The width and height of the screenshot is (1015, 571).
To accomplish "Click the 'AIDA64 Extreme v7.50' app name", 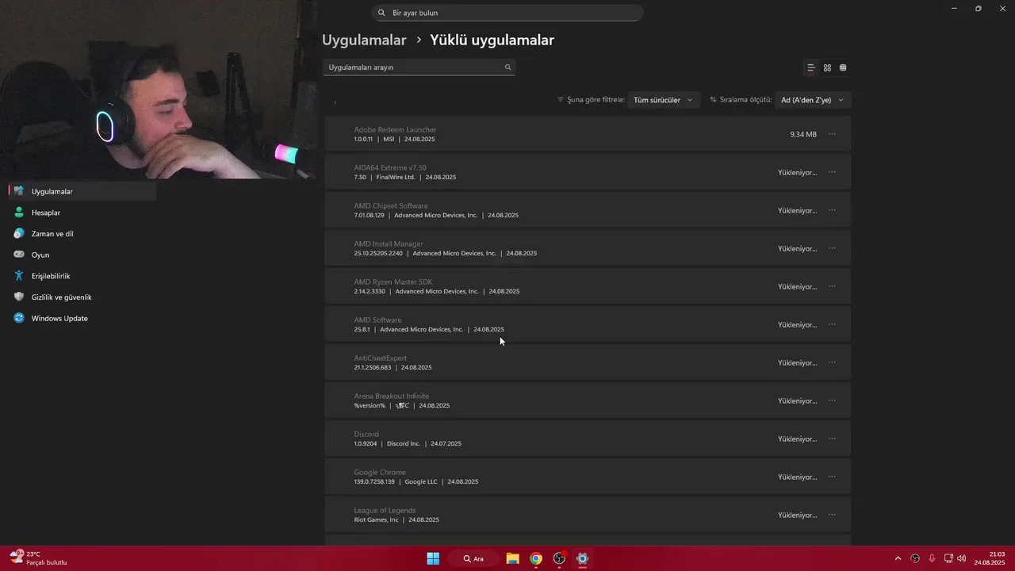I will pos(390,167).
